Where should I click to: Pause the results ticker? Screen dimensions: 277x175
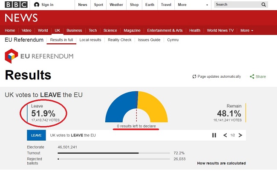(x=214, y=135)
